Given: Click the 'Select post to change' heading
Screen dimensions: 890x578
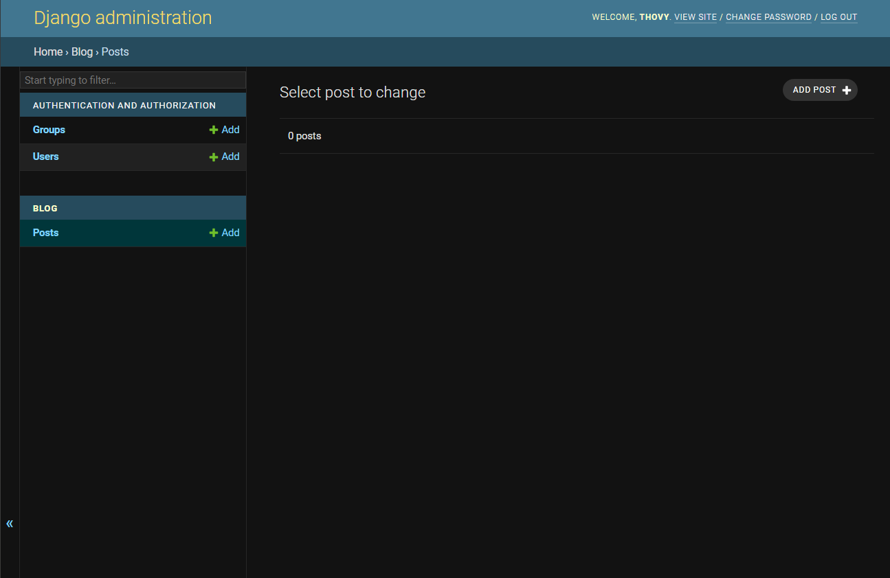Looking at the screenshot, I should click(x=353, y=93).
